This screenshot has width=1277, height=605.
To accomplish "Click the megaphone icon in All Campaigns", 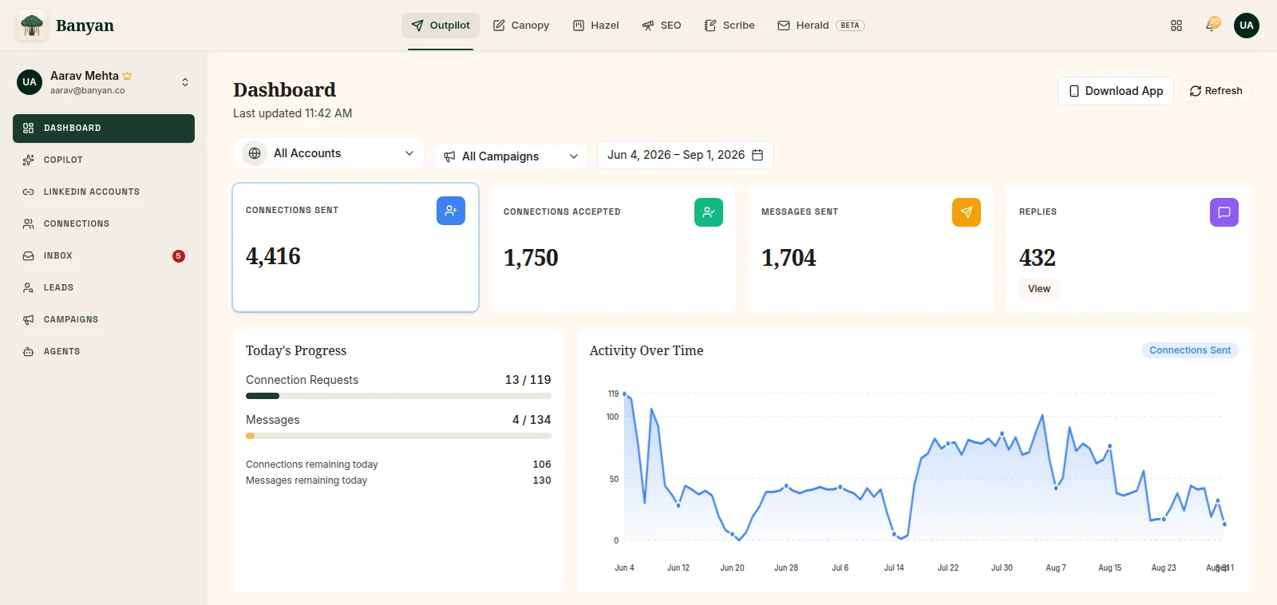I will click(x=449, y=156).
